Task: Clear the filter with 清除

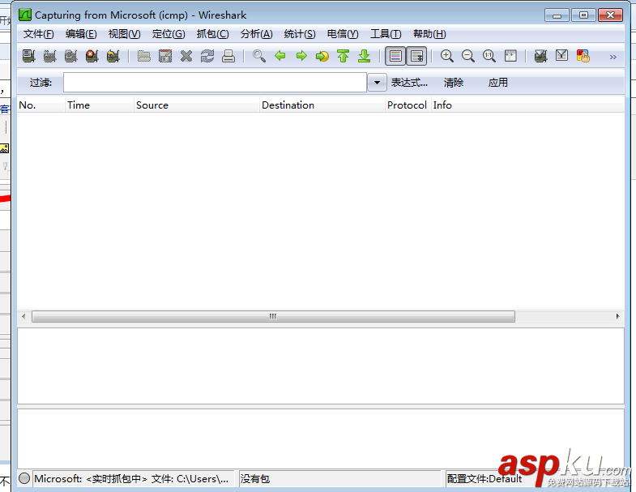Action: point(454,83)
